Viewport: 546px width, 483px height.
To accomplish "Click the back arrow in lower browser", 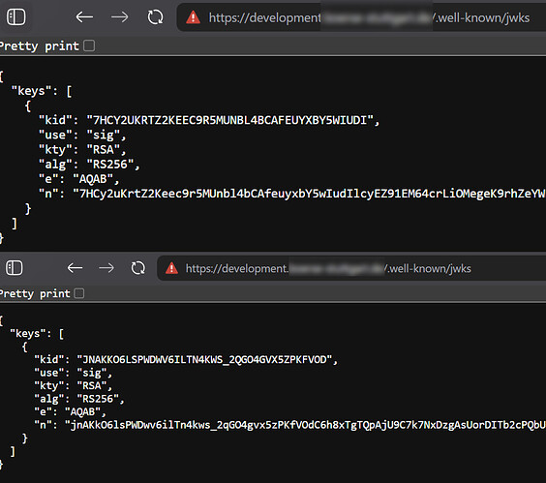I will [75, 268].
